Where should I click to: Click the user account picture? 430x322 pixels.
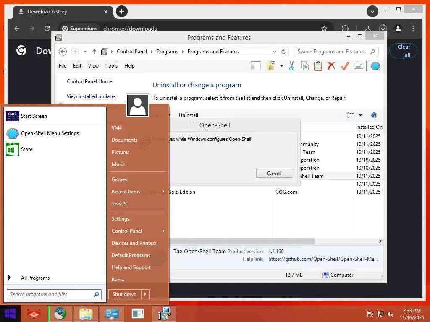[x=138, y=105]
